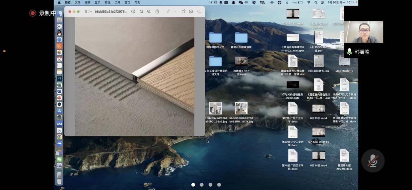The image size is (412, 190).
Task: Open the 工具 menu
Action: pos(117,2)
